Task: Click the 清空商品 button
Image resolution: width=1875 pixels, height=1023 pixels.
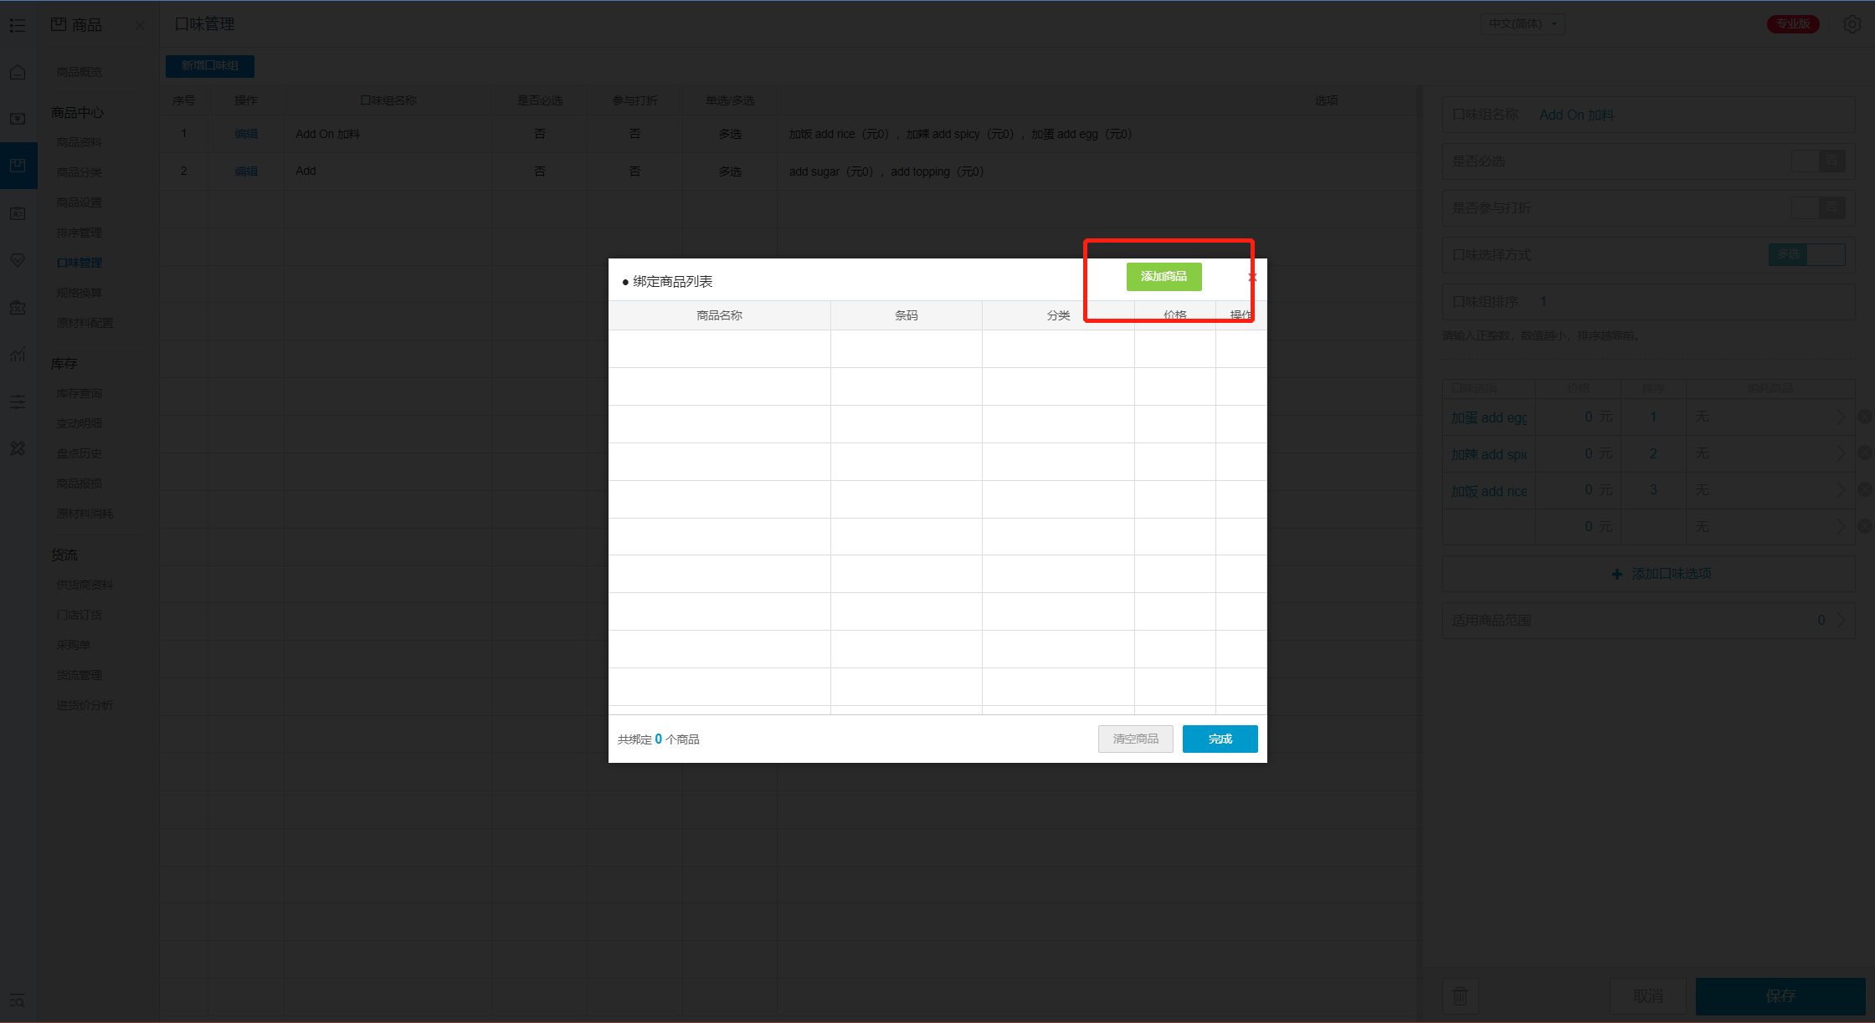Action: pyautogui.click(x=1135, y=739)
